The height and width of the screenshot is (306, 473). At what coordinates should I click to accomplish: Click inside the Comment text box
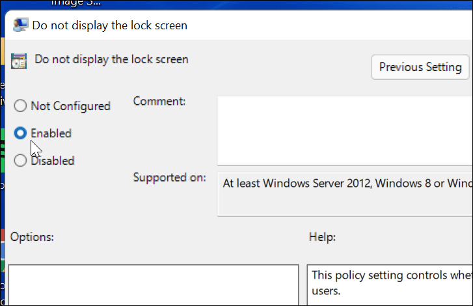(345, 130)
